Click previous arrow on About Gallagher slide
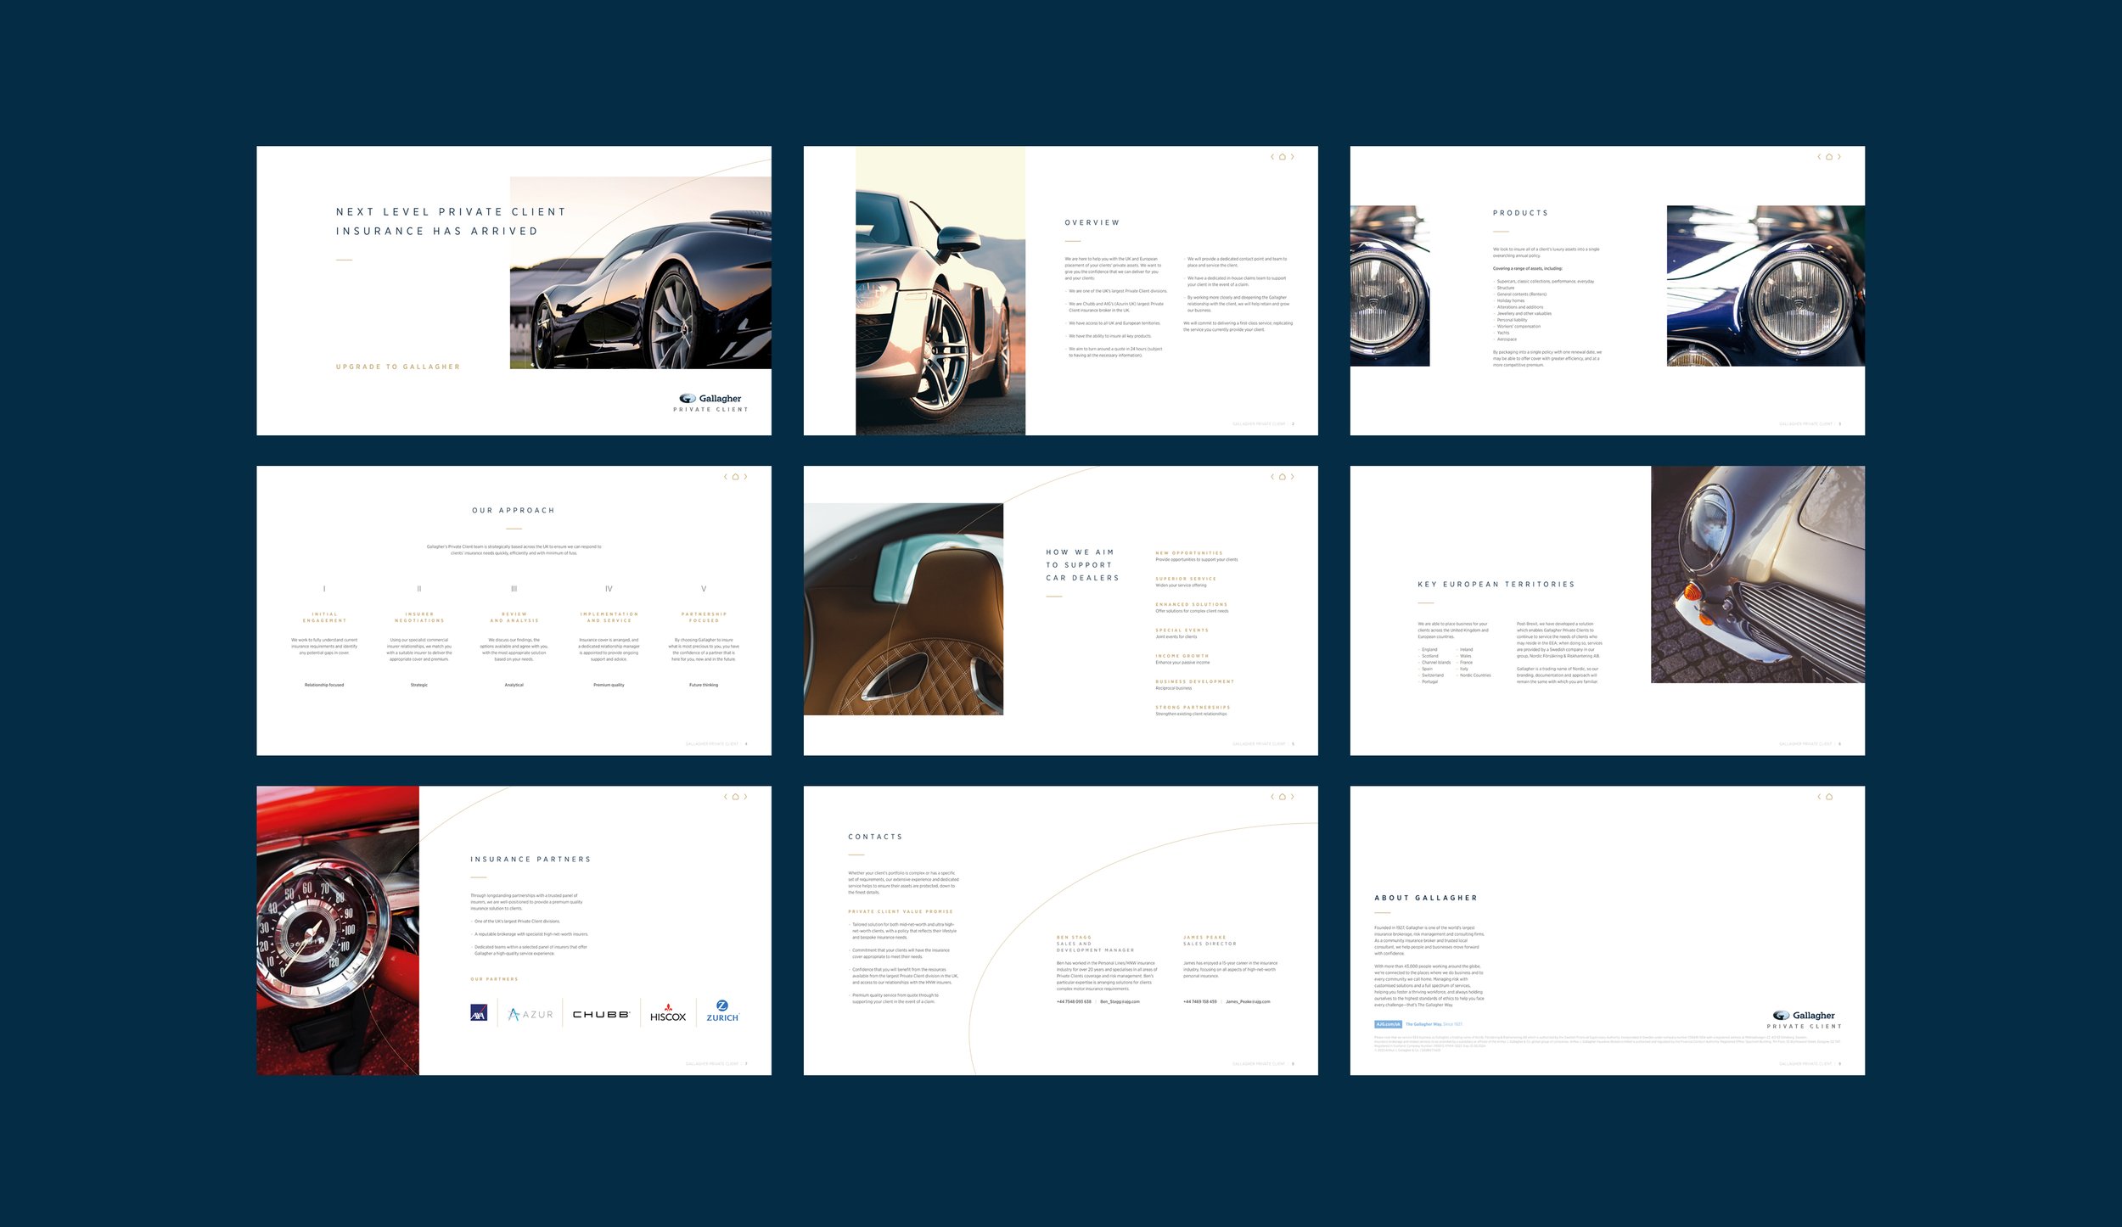 pyautogui.click(x=1819, y=797)
